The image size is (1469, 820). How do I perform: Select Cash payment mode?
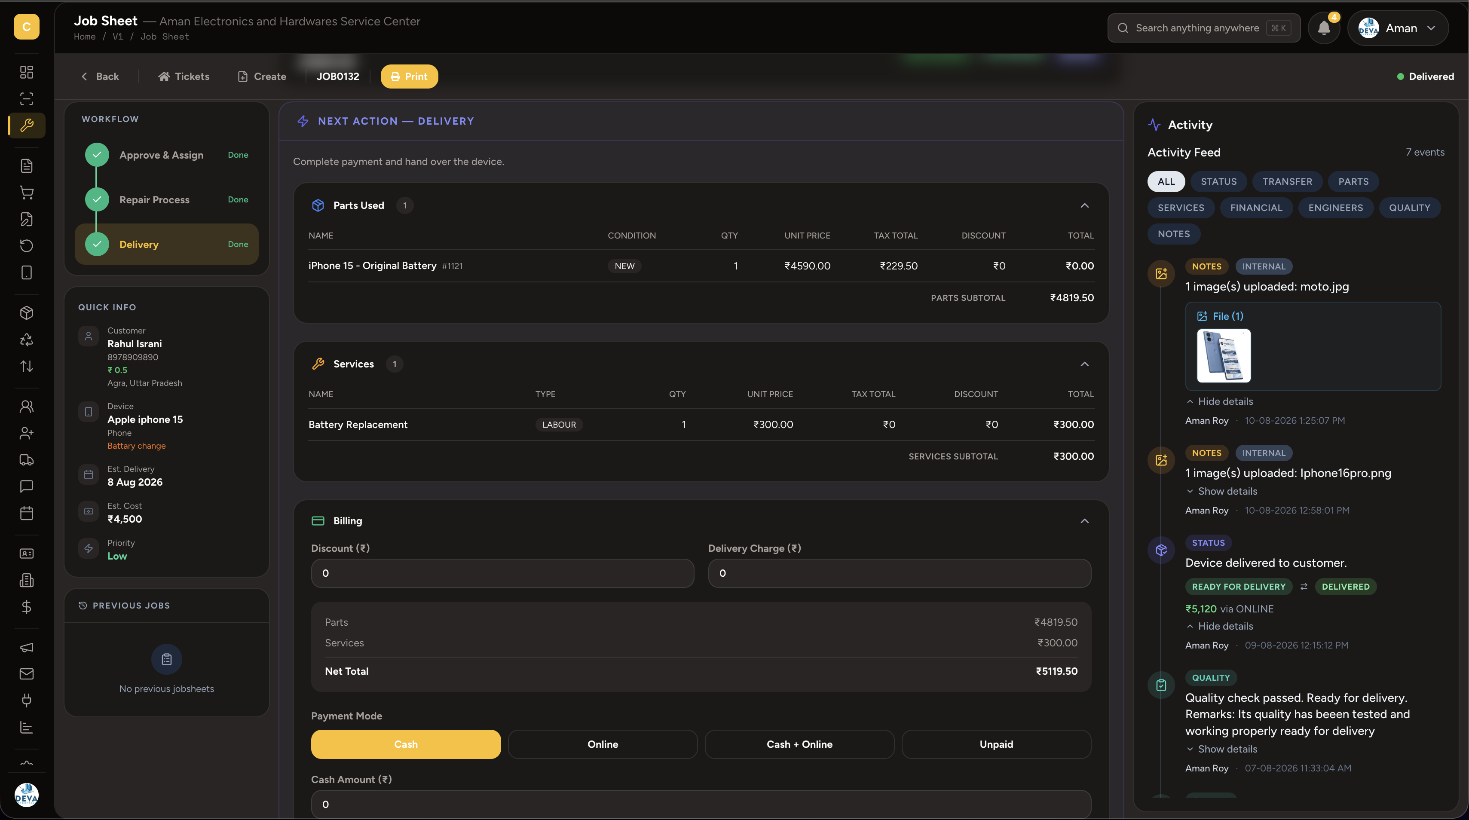pos(405,744)
